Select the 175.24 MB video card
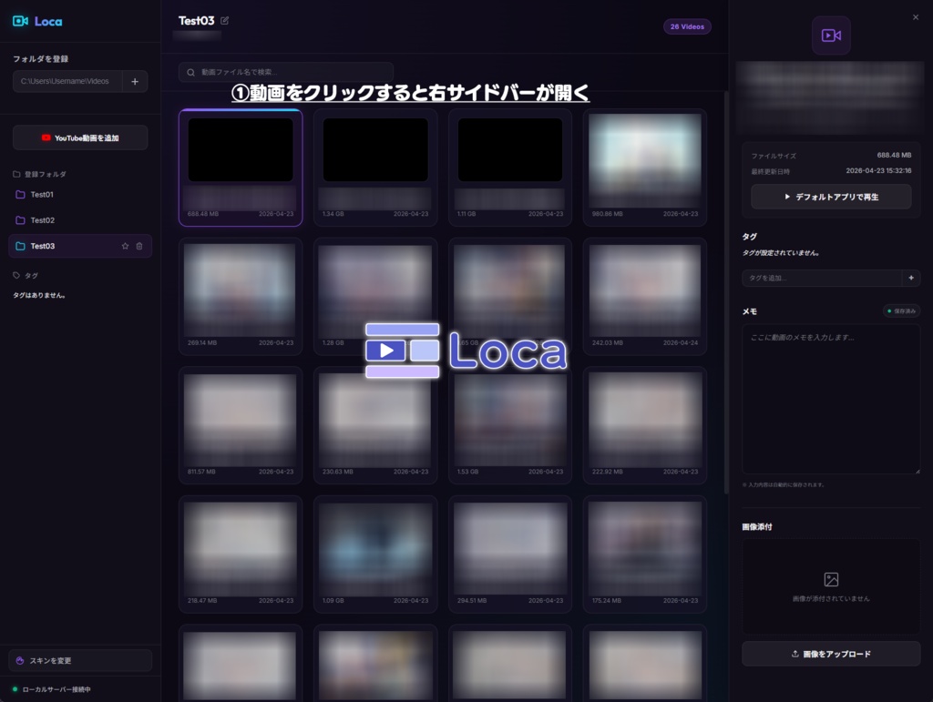This screenshot has width=933, height=702. [x=645, y=554]
